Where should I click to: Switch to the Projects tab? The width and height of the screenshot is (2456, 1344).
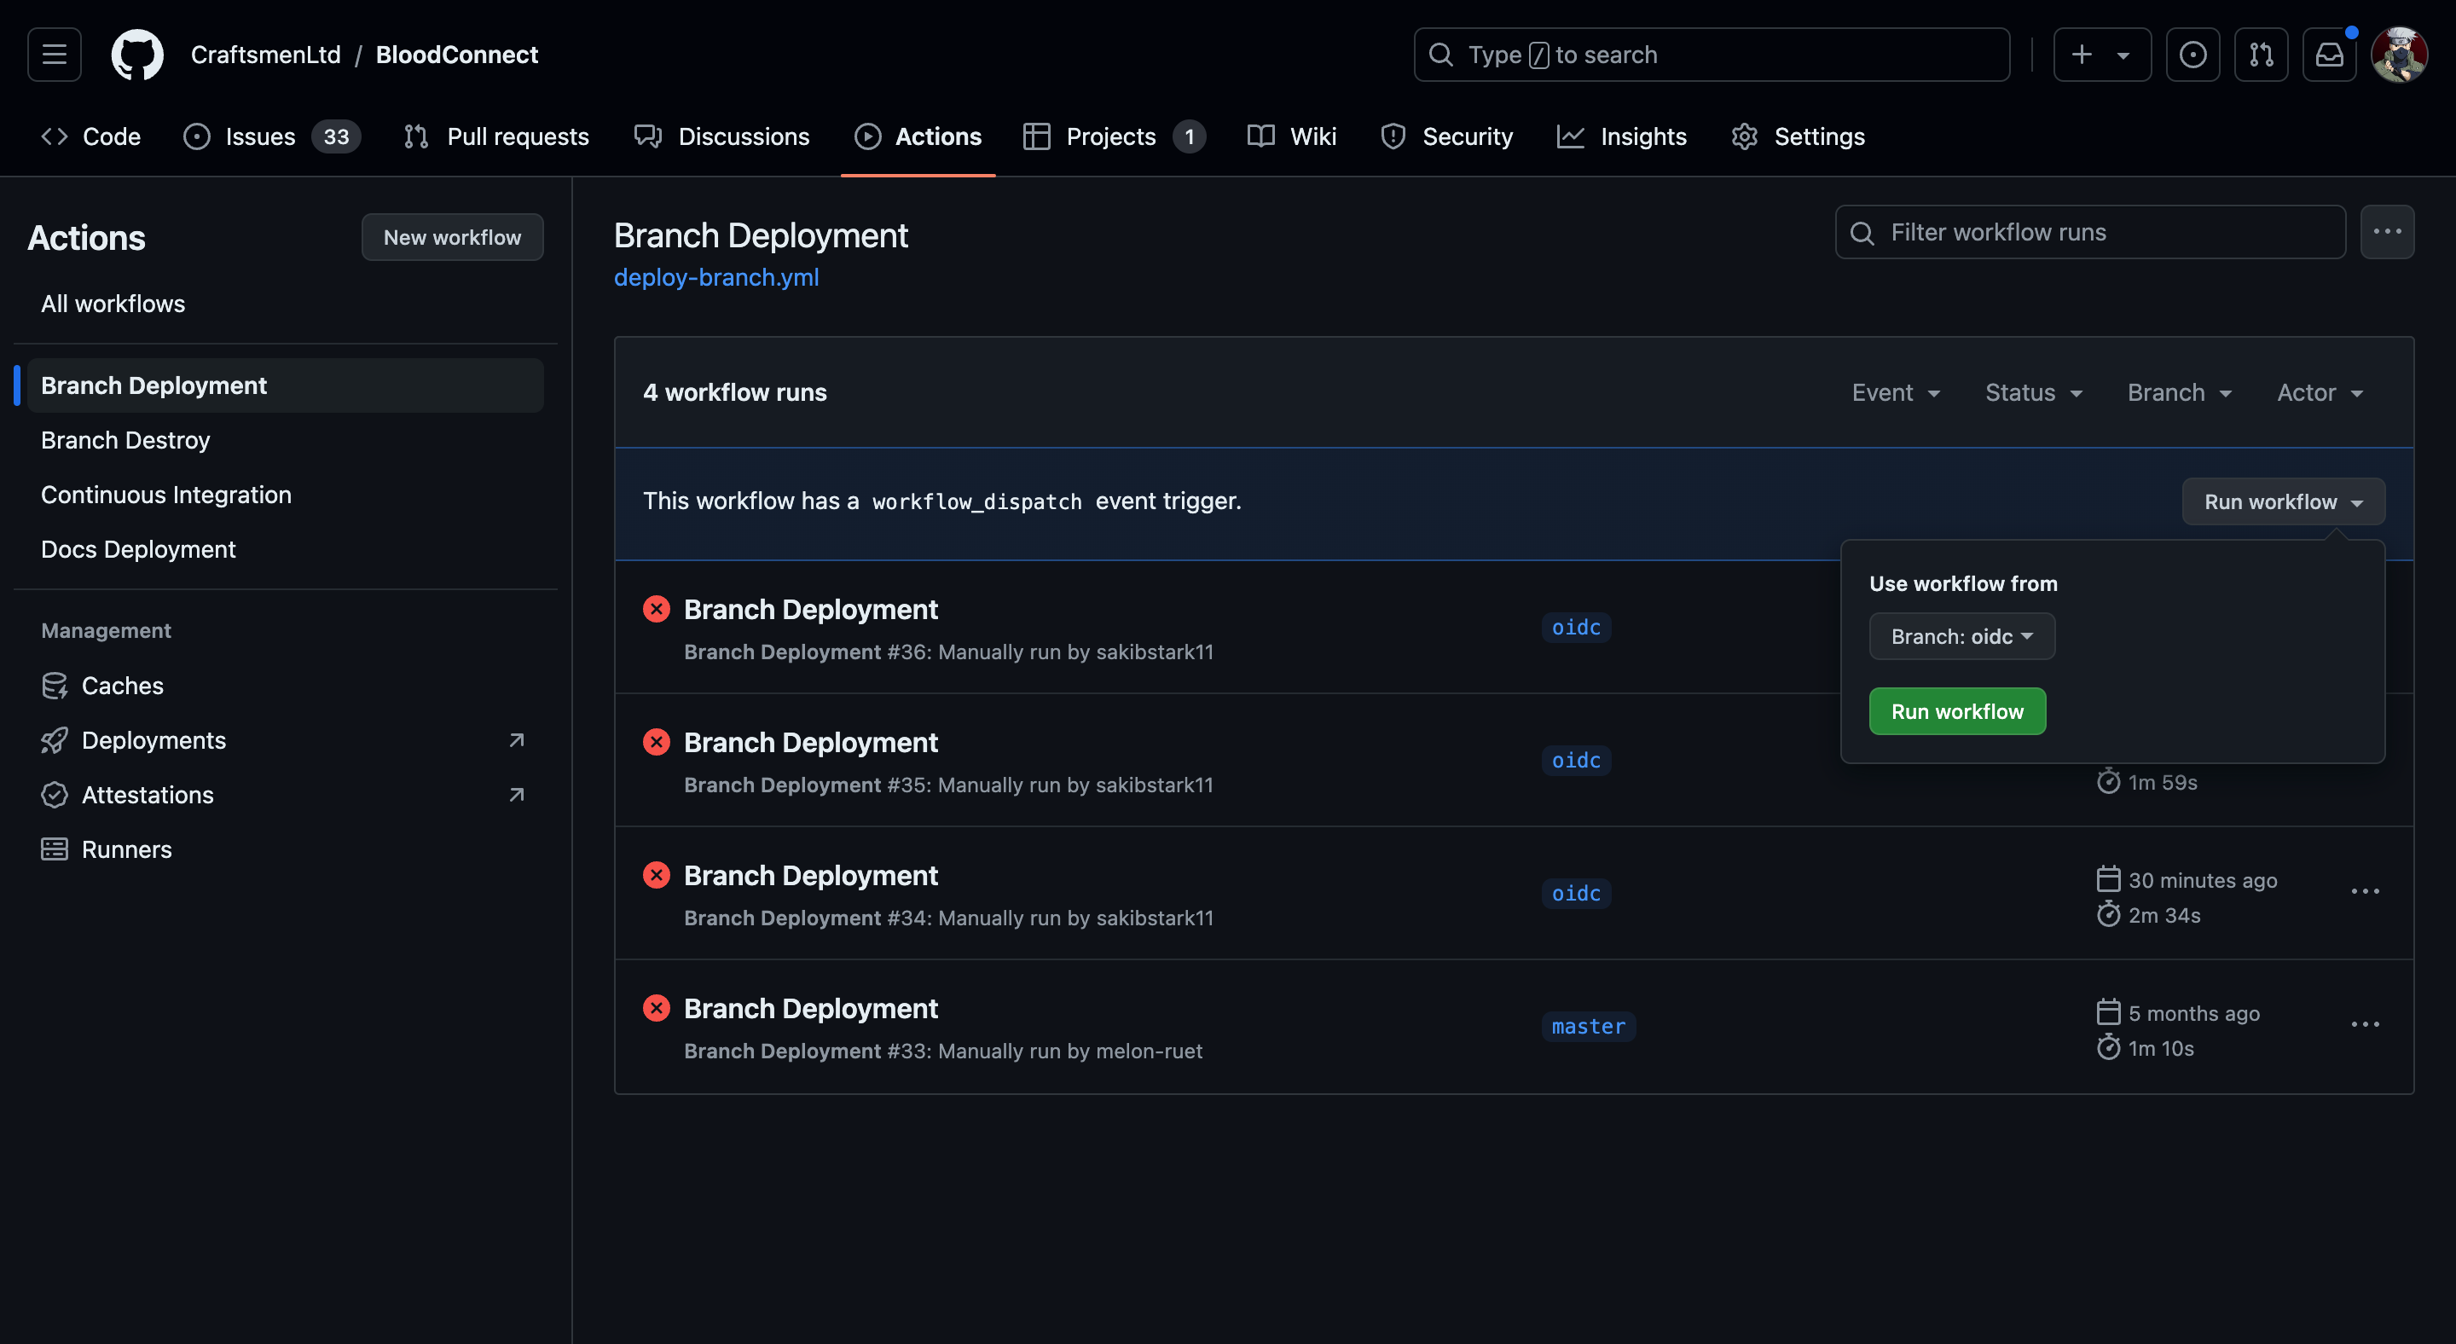[1115, 136]
